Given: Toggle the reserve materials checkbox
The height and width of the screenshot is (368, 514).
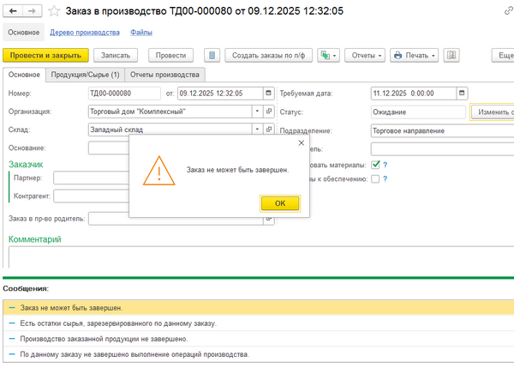Looking at the screenshot, I should tap(375, 165).
